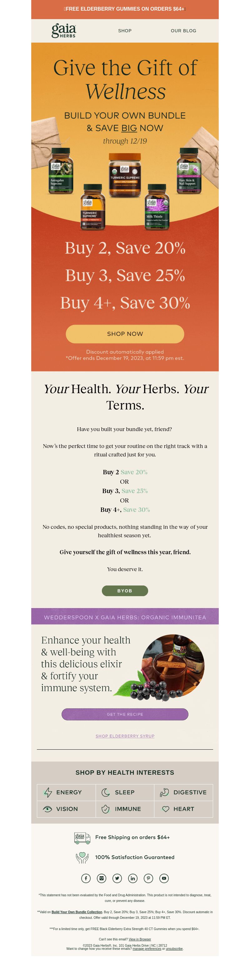This screenshot has width=250, height=968.
Task: Open the Shop menu item
Action: 125,31
